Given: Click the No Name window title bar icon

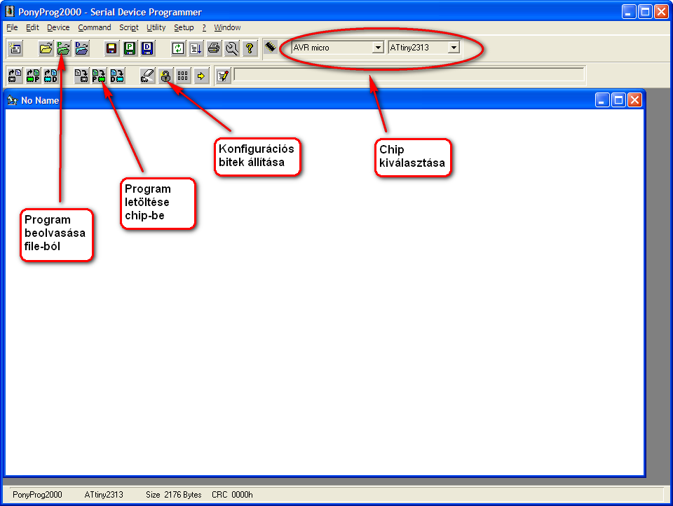Looking at the screenshot, I should coord(13,100).
